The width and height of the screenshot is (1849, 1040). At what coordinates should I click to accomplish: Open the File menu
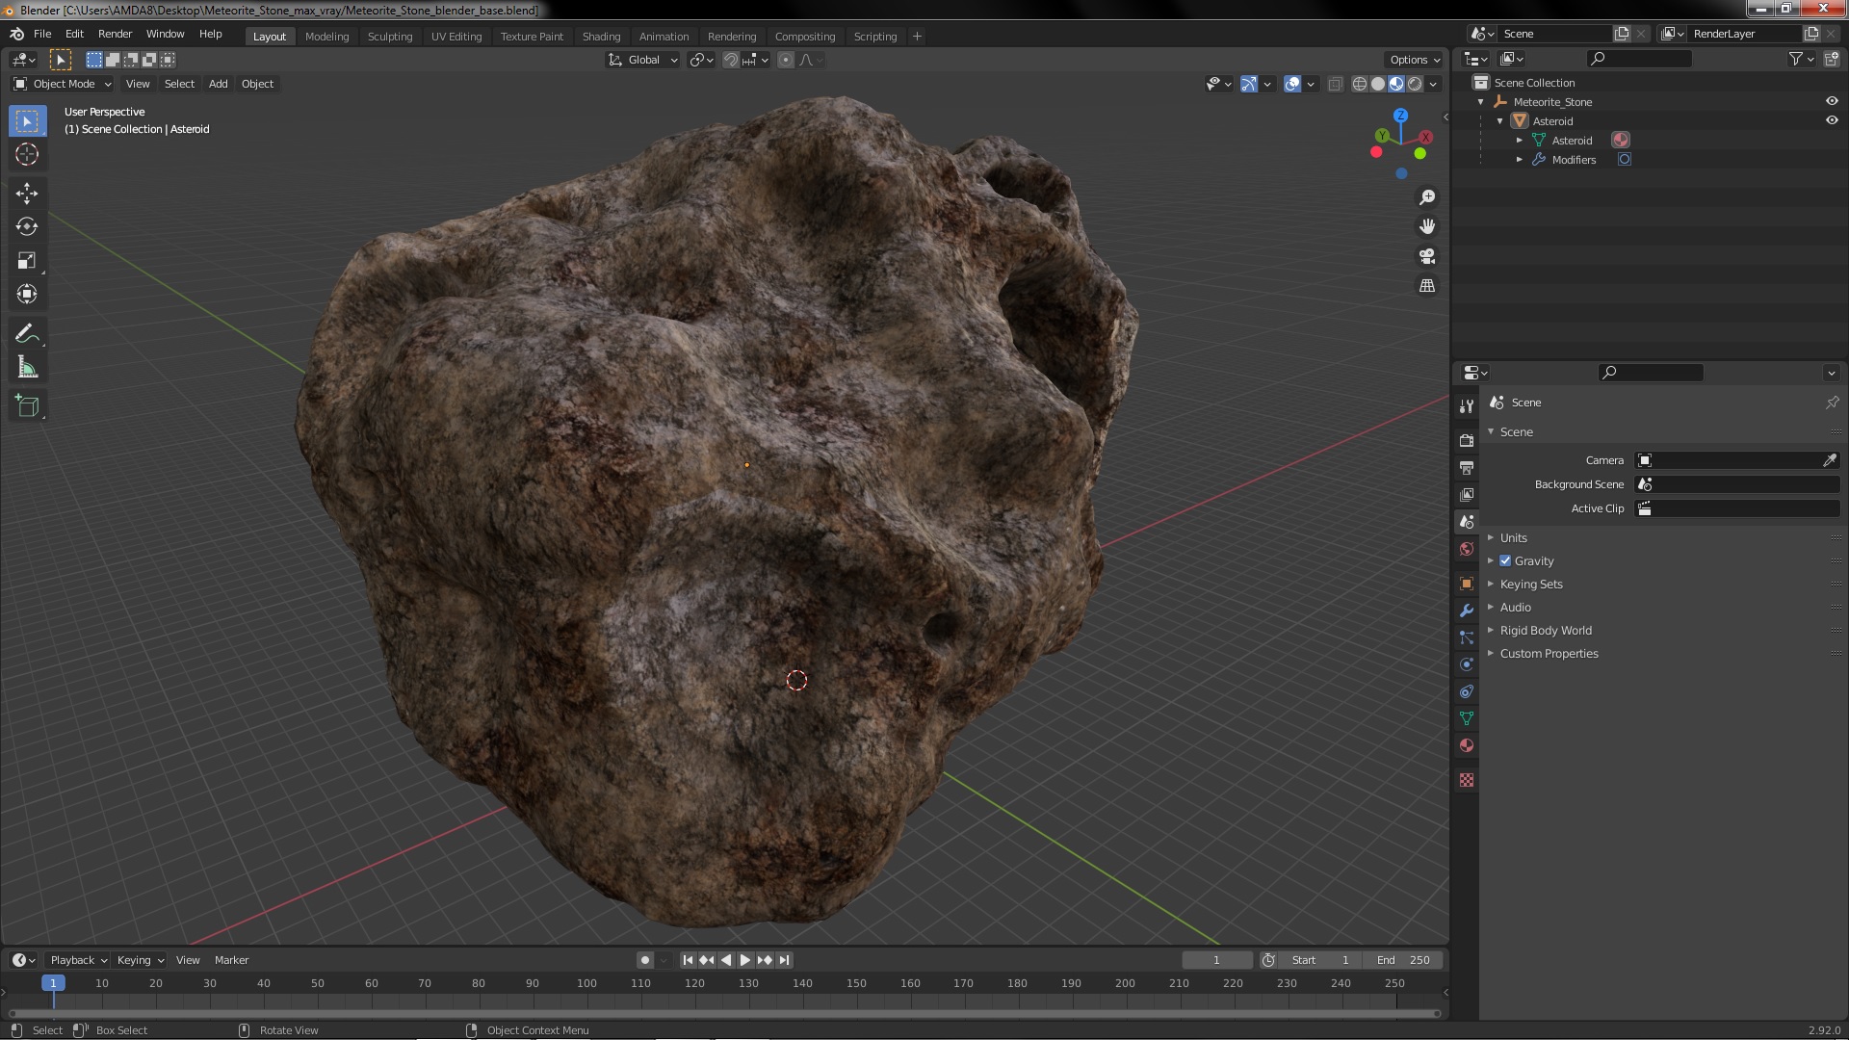(x=42, y=34)
